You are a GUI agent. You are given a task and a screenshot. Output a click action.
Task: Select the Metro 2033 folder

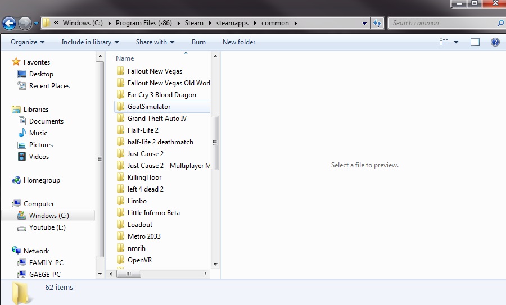(144, 236)
